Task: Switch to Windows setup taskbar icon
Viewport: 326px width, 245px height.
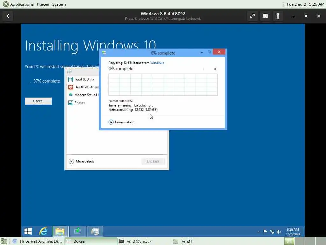Action: [x=78, y=231]
